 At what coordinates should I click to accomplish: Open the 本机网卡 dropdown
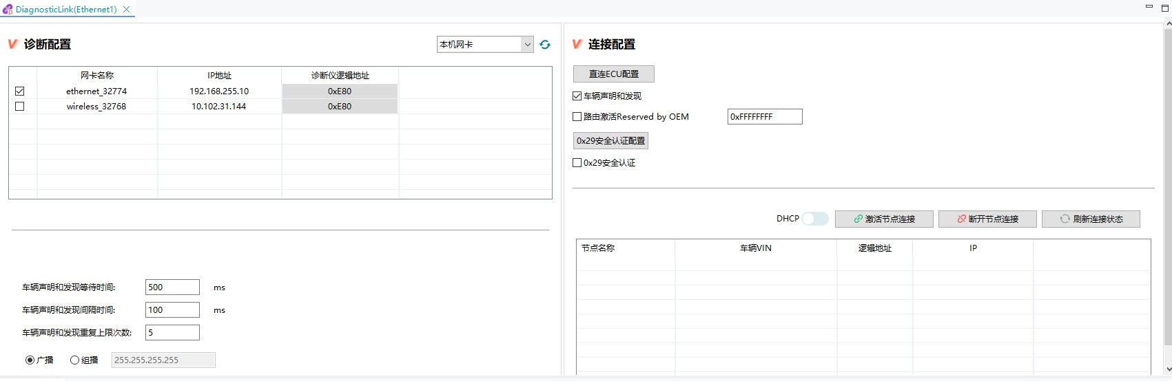[x=485, y=45]
